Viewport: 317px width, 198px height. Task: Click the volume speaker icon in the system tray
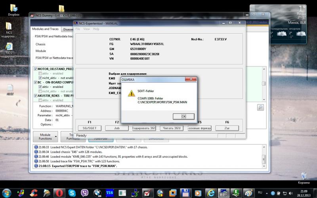pos(290,193)
